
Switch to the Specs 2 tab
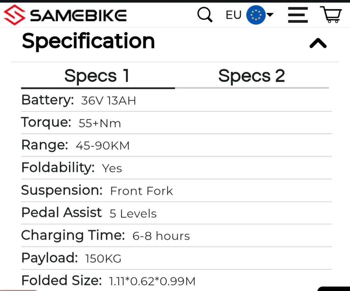click(x=252, y=76)
